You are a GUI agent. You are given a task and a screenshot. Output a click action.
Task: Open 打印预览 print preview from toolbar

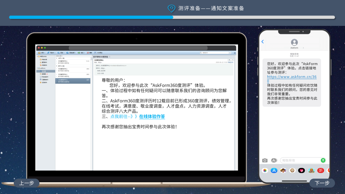click(x=99, y=53)
